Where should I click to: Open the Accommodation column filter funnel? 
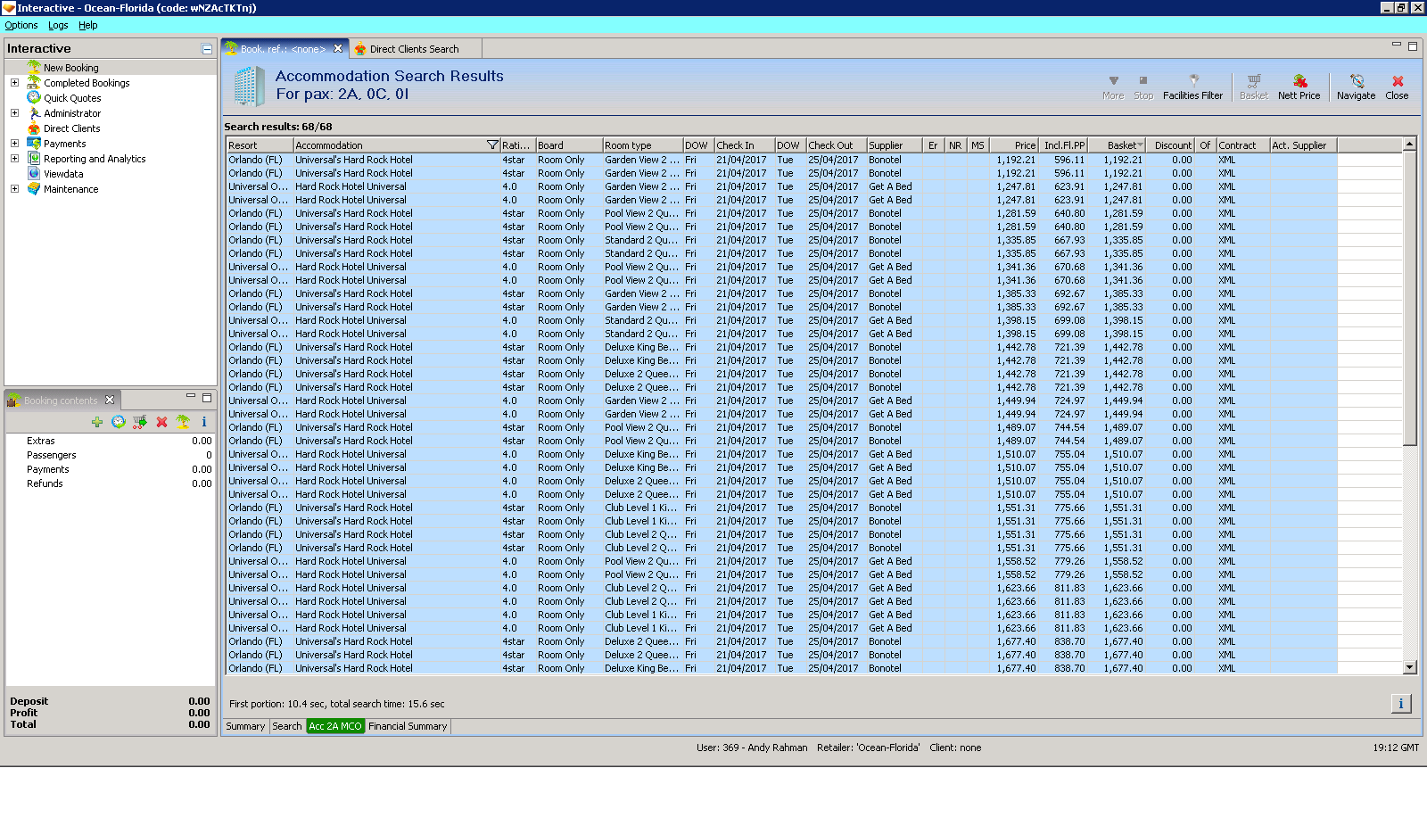pyautogui.click(x=492, y=145)
